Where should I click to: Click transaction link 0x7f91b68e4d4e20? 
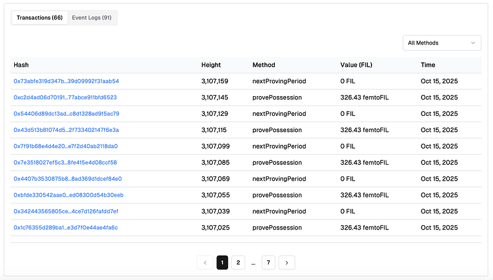click(x=65, y=146)
